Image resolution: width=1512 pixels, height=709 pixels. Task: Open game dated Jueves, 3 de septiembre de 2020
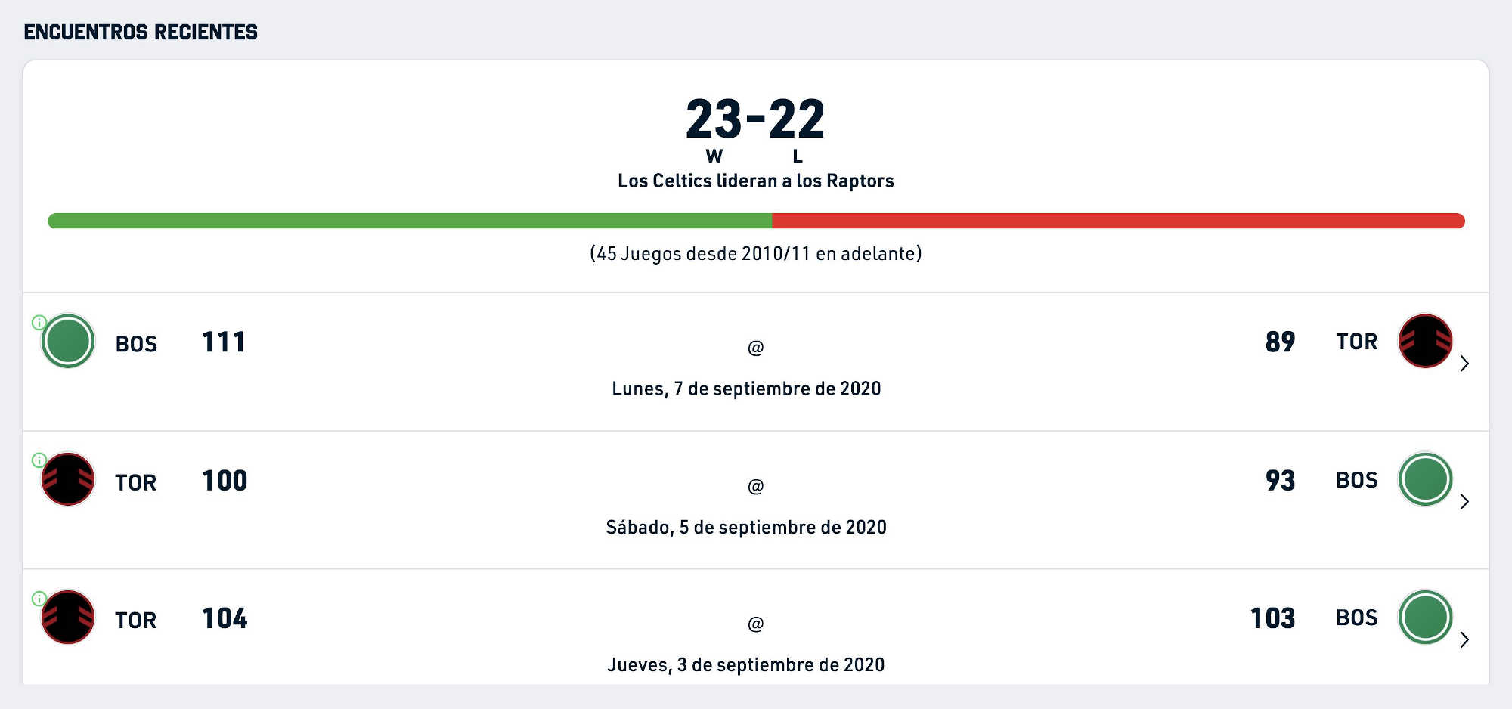click(746, 664)
